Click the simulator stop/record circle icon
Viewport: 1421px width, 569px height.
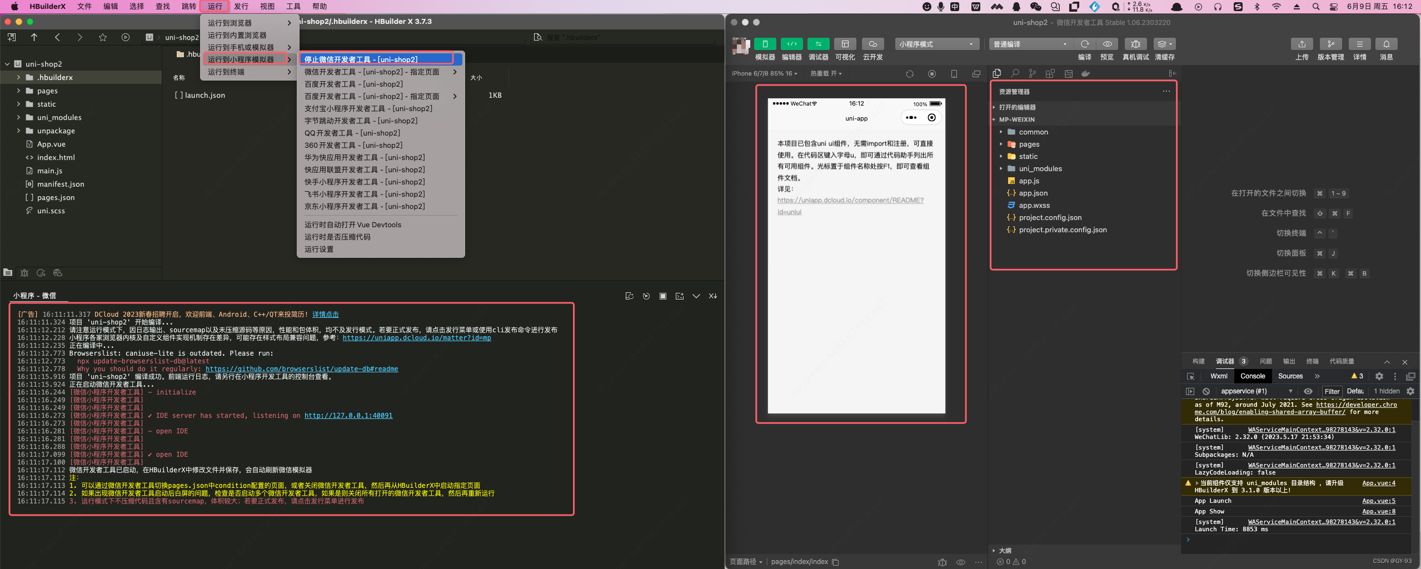pos(932,74)
